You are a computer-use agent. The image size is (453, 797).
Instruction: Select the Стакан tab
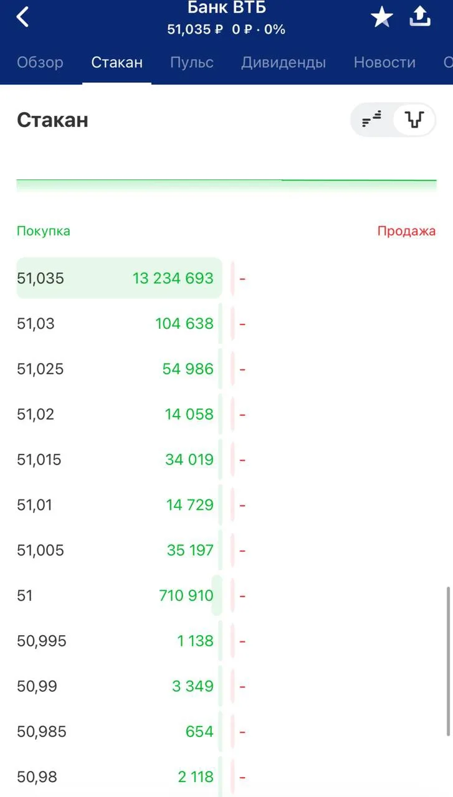click(x=117, y=62)
